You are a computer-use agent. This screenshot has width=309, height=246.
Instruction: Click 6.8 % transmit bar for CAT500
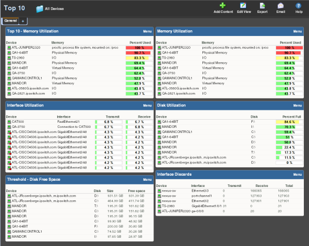coord(108,122)
